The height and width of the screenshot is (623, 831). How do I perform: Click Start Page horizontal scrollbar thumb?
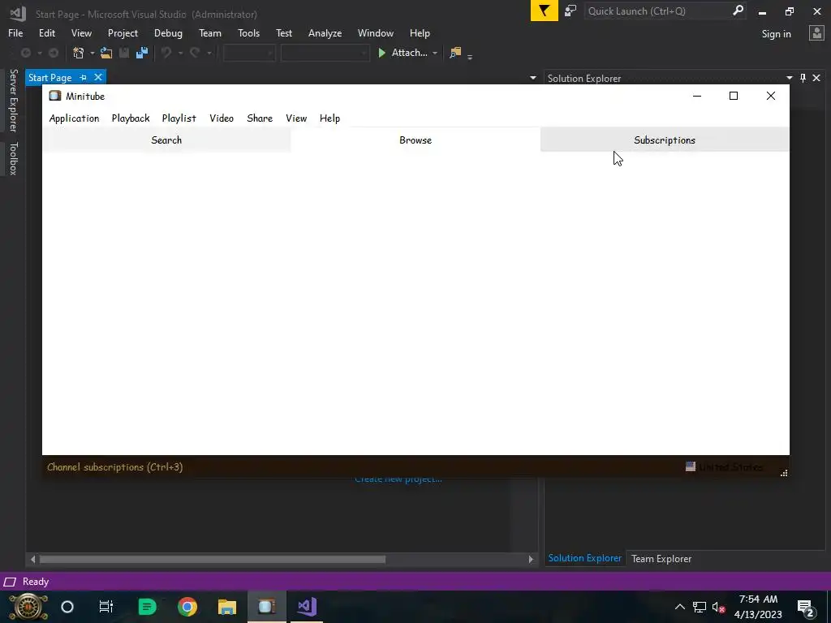coord(212,559)
